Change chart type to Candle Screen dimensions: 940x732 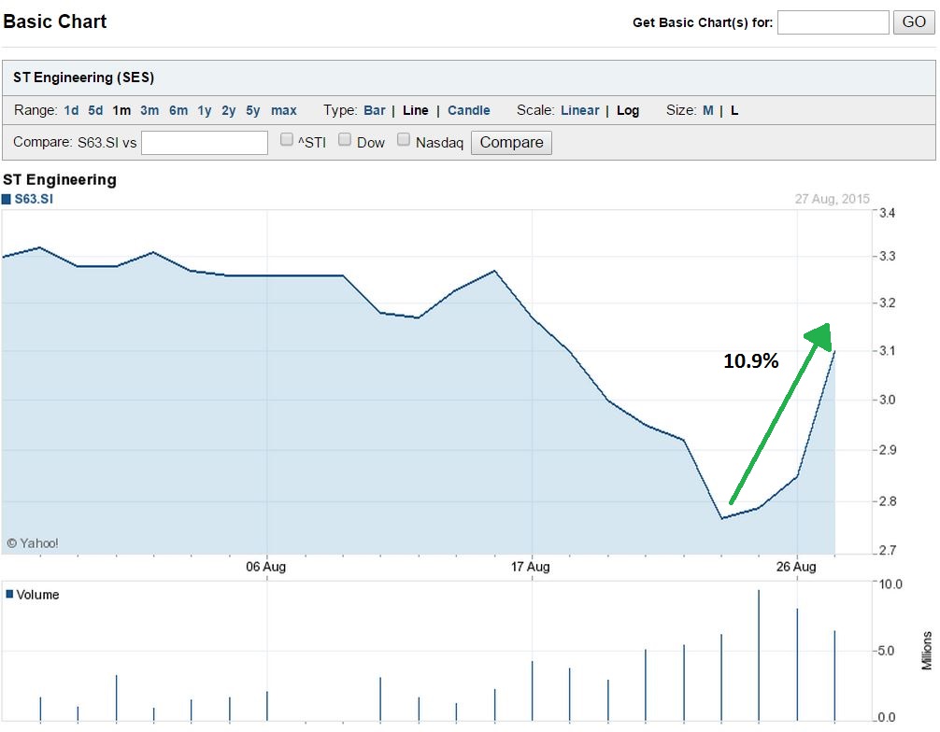pos(469,110)
